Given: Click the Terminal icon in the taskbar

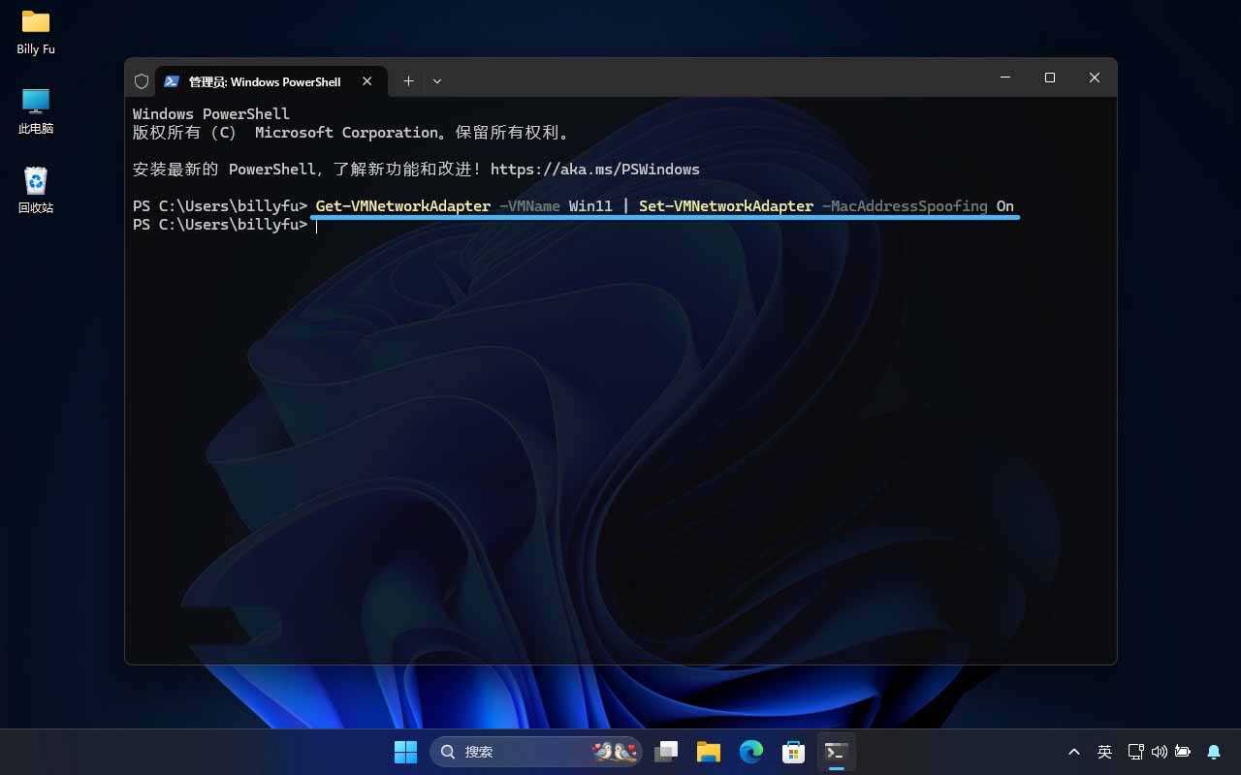Looking at the screenshot, I should (x=837, y=752).
